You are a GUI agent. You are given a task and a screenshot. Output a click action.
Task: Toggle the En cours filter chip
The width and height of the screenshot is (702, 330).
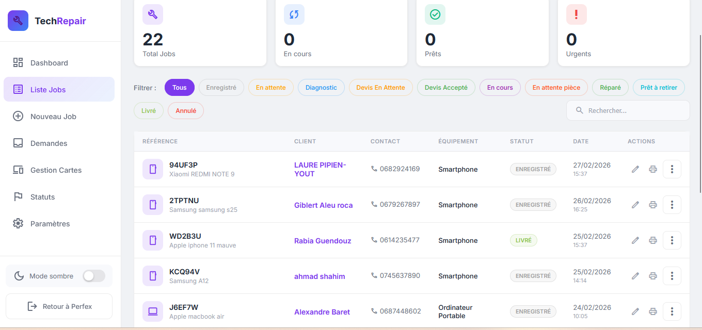pyautogui.click(x=500, y=88)
